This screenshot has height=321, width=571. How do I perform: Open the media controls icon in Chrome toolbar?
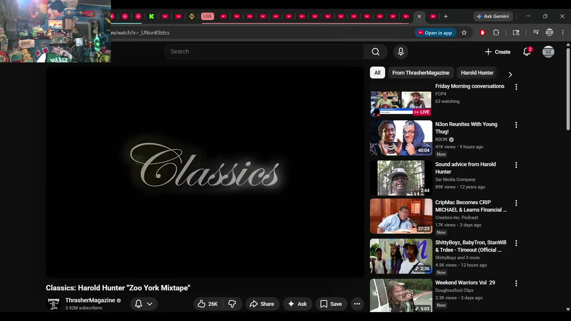536,33
